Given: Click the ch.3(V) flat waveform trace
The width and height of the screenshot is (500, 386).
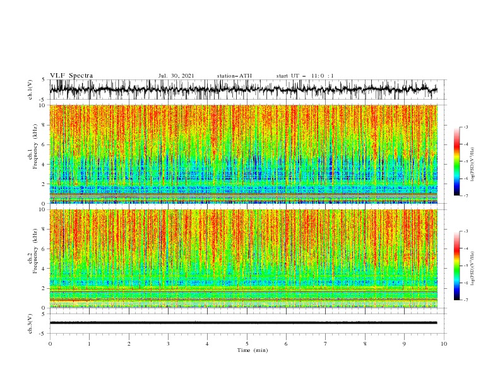Looking at the screenshot, I should pos(243,323).
